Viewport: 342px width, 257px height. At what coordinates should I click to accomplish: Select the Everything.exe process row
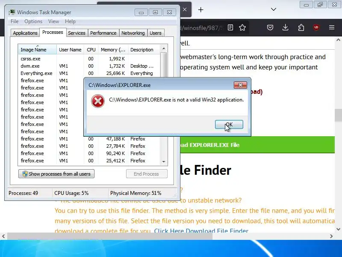pyautogui.click(x=89, y=73)
